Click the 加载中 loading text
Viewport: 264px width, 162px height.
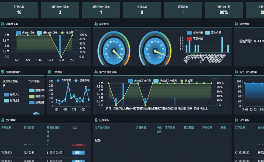pyautogui.click(x=98, y=140)
